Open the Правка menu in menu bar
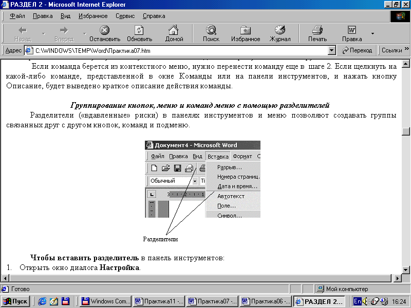The height and width of the screenshot is (308, 411). [43, 16]
